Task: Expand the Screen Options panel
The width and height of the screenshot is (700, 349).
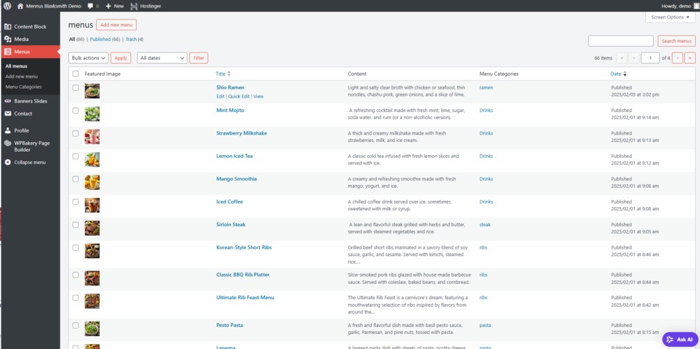Action: [670, 17]
